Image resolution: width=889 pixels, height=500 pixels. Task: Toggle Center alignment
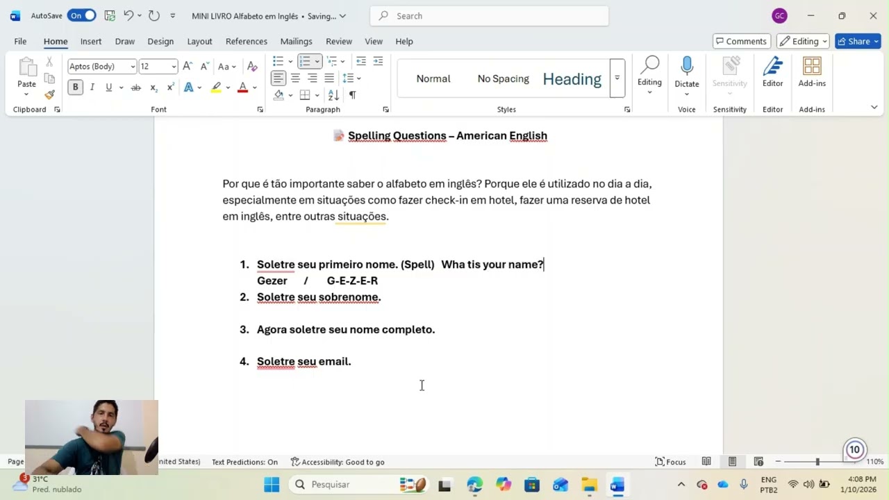[295, 78]
